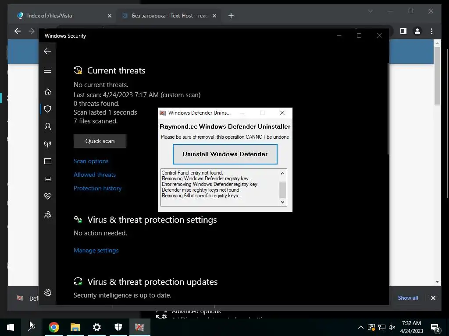Open App & browser control icon
The width and height of the screenshot is (449, 336).
click(x=47, y=161)
